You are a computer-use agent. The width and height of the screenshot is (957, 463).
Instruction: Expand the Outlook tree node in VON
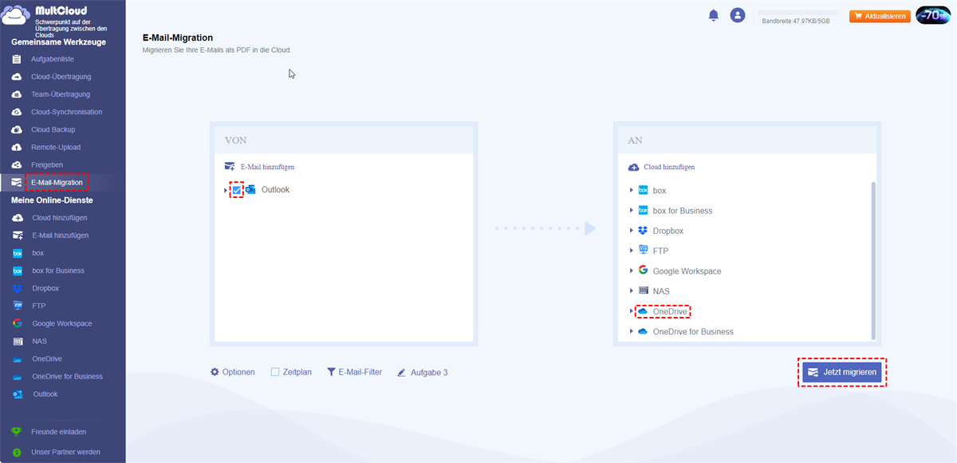click(226, 190)
